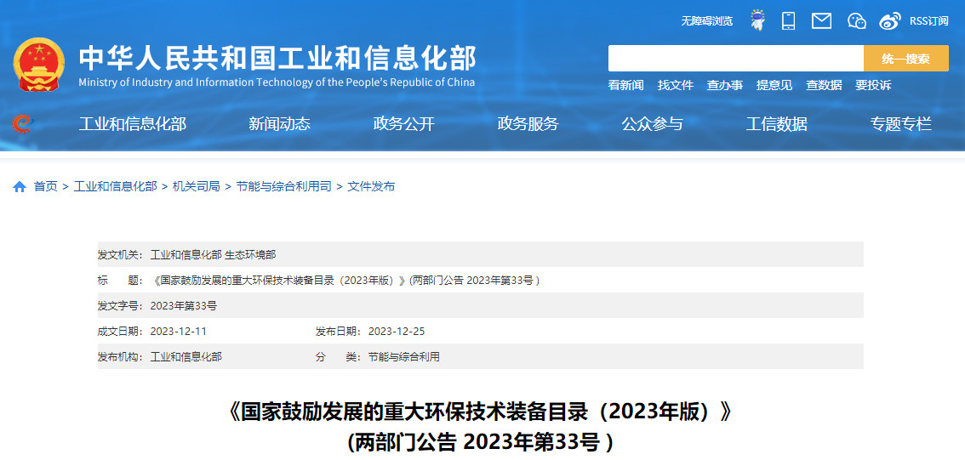
Task: Click the envelope mail icon
Action: click(821, 20)
